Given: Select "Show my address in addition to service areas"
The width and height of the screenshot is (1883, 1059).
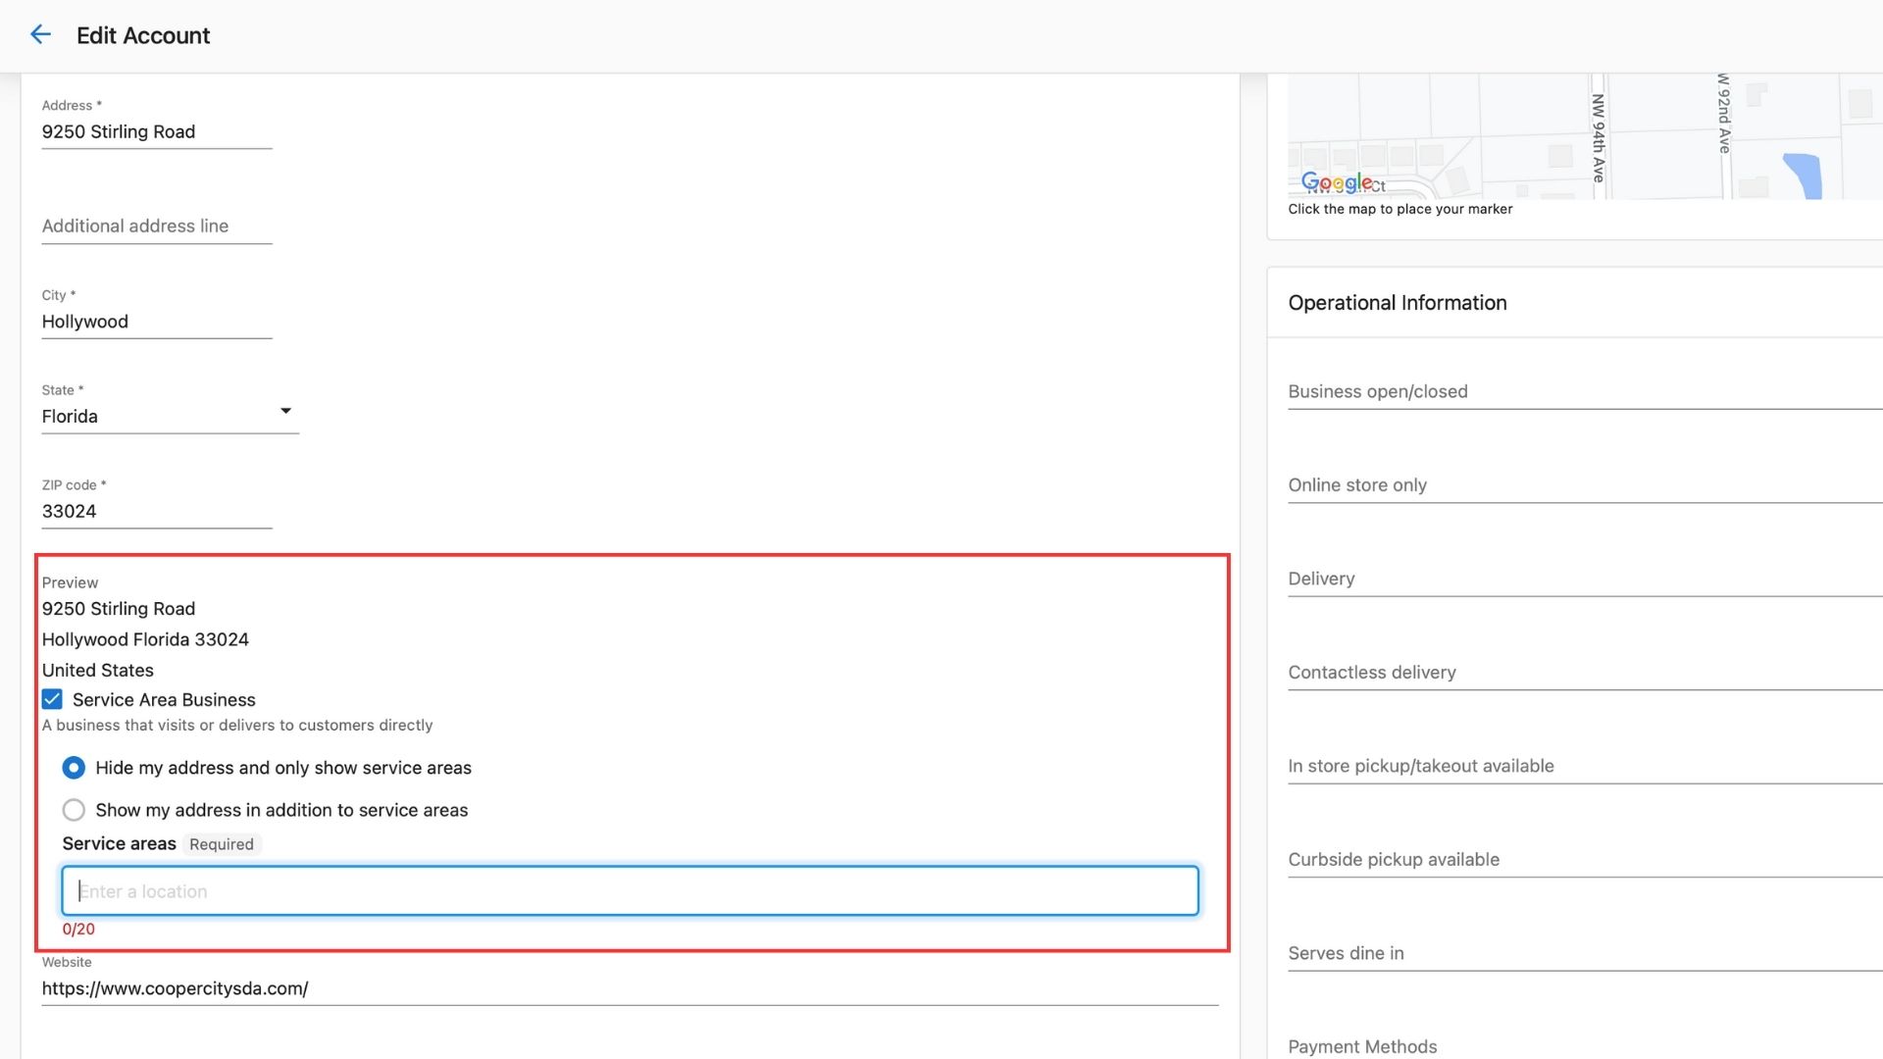Looking at the screenshot, I should pos(74,810).
